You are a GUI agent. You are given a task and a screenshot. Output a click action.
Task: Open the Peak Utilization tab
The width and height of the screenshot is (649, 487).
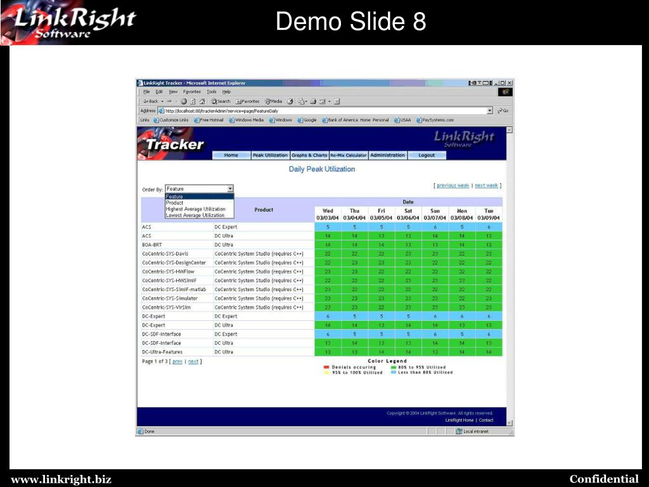coord(270,155)
